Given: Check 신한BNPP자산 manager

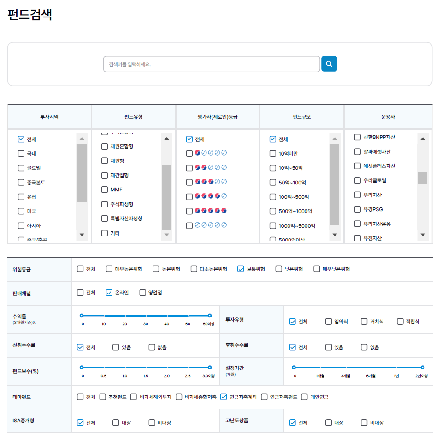Looking at the screenshot, I should click(358, 137).
